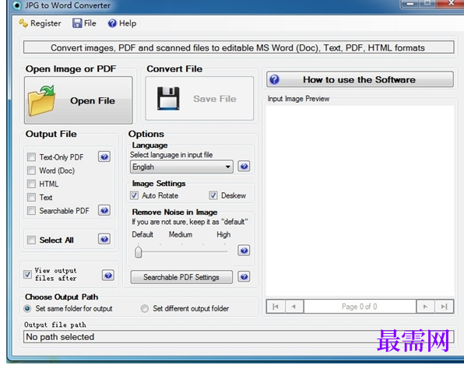Click help icon beside Select All
The height and width of the screenshot is (365, 464).
coord(104,239)
